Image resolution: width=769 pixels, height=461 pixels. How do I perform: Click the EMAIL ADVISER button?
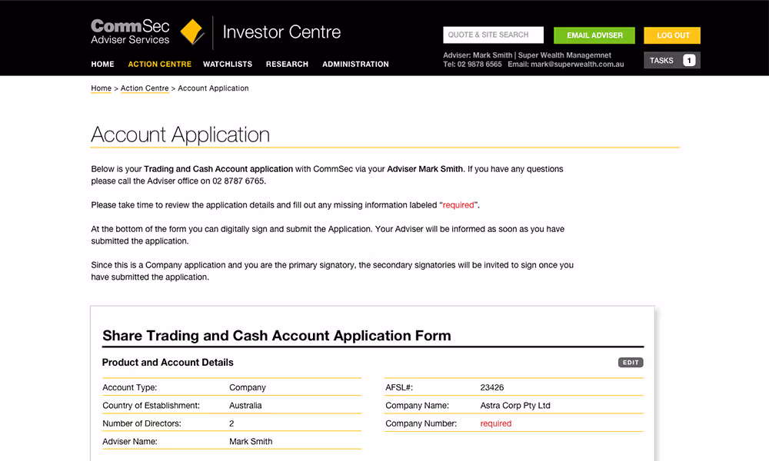click(594, 35)
